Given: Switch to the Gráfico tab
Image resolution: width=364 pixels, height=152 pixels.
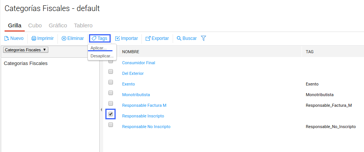Looking at the screenshot, I should (58, 25).
